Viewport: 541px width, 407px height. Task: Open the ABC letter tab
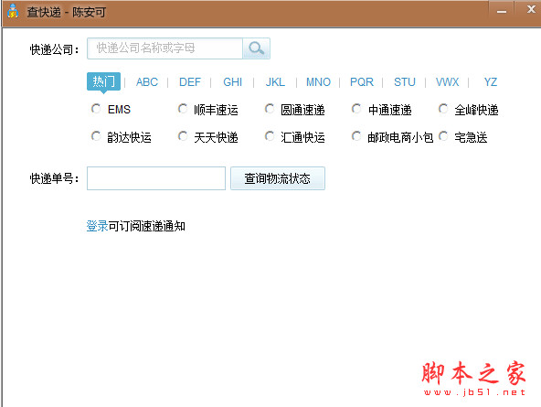point(147,82)
